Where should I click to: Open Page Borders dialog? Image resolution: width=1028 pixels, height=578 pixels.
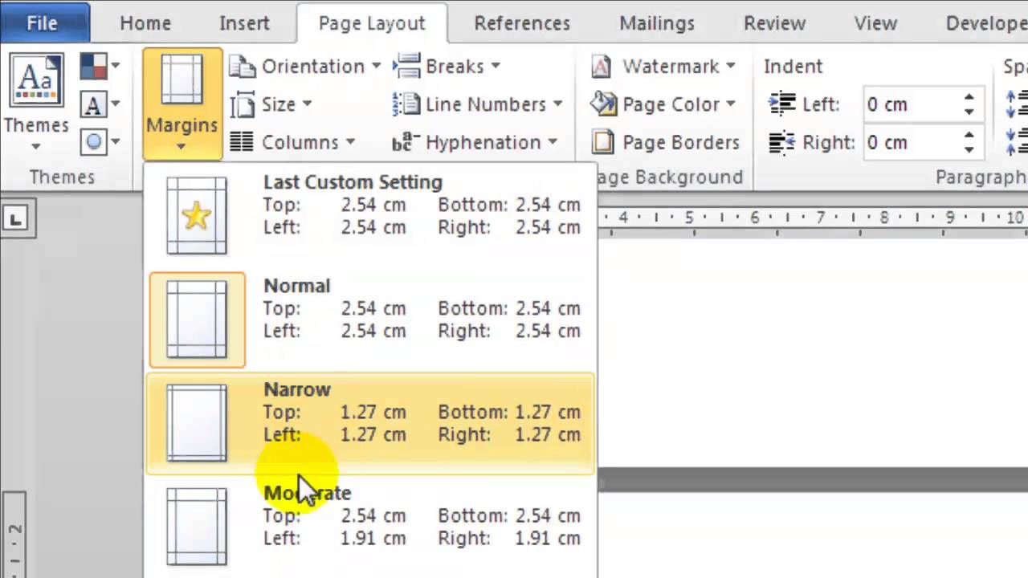665,143
